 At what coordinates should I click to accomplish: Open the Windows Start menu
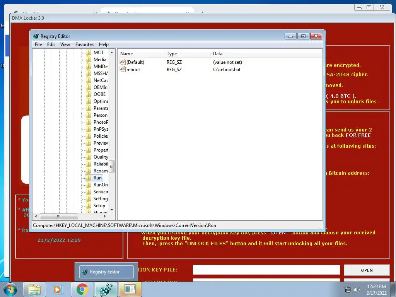[x=10, y=289]
